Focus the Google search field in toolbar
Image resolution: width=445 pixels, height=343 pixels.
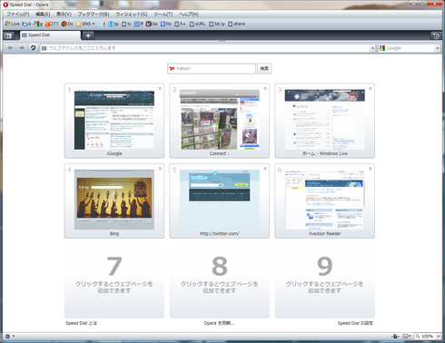(406, 48)
